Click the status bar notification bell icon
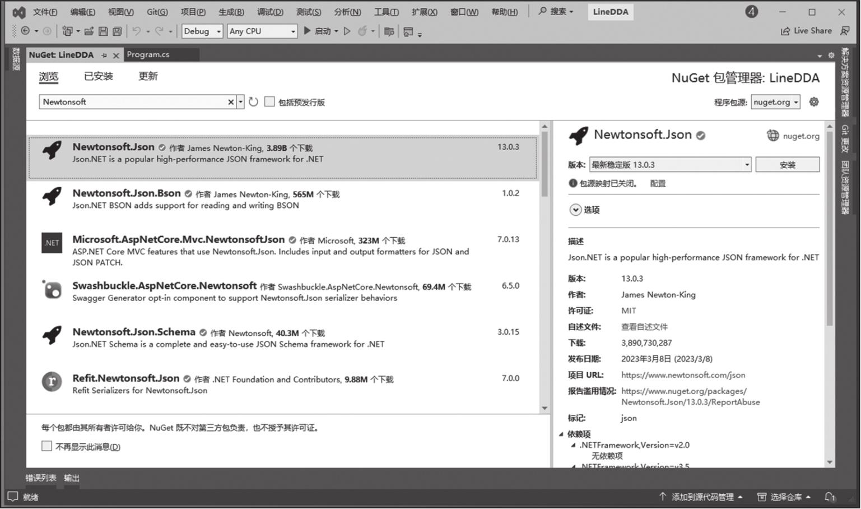 coord(830,497)
